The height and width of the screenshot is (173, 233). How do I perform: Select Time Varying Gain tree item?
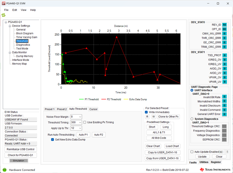coord(27,37)
